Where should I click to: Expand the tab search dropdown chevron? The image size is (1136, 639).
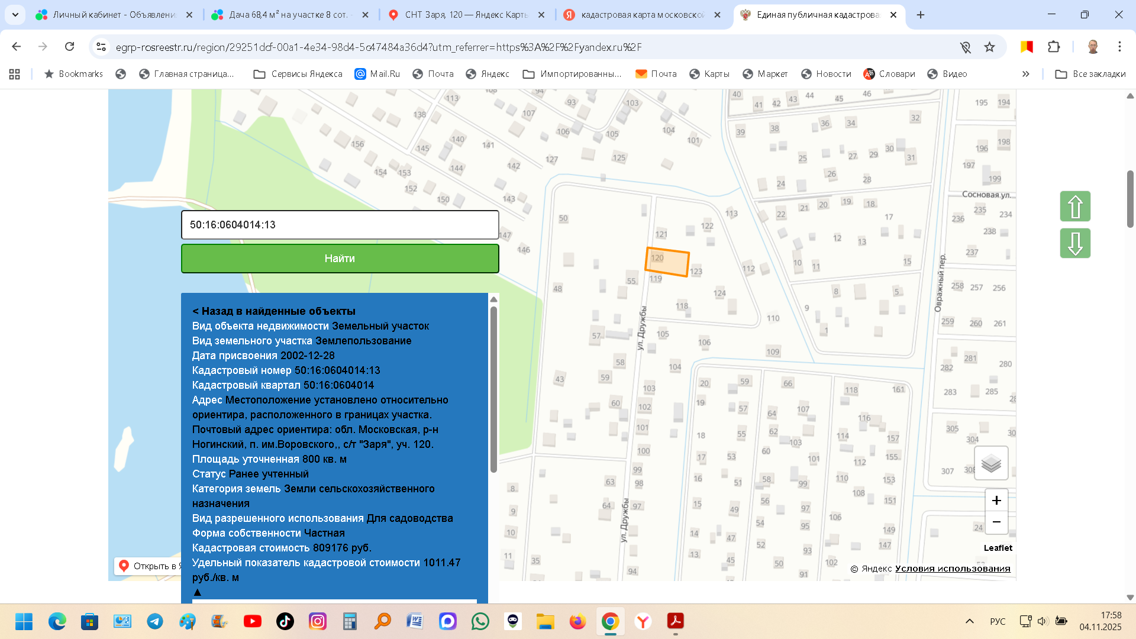click(x=15, y=15)
